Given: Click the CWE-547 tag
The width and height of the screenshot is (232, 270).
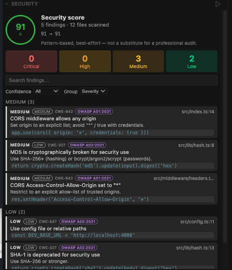Looking at the screenshot, I should pyautogui.click(x=48, y=222).
